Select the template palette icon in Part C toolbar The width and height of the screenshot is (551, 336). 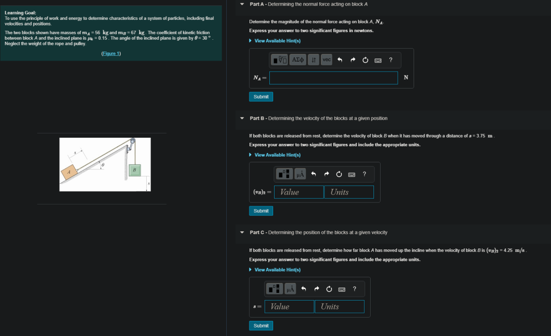[275, 289]
